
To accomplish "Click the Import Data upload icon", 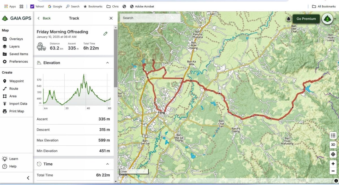I will [5, 104].
